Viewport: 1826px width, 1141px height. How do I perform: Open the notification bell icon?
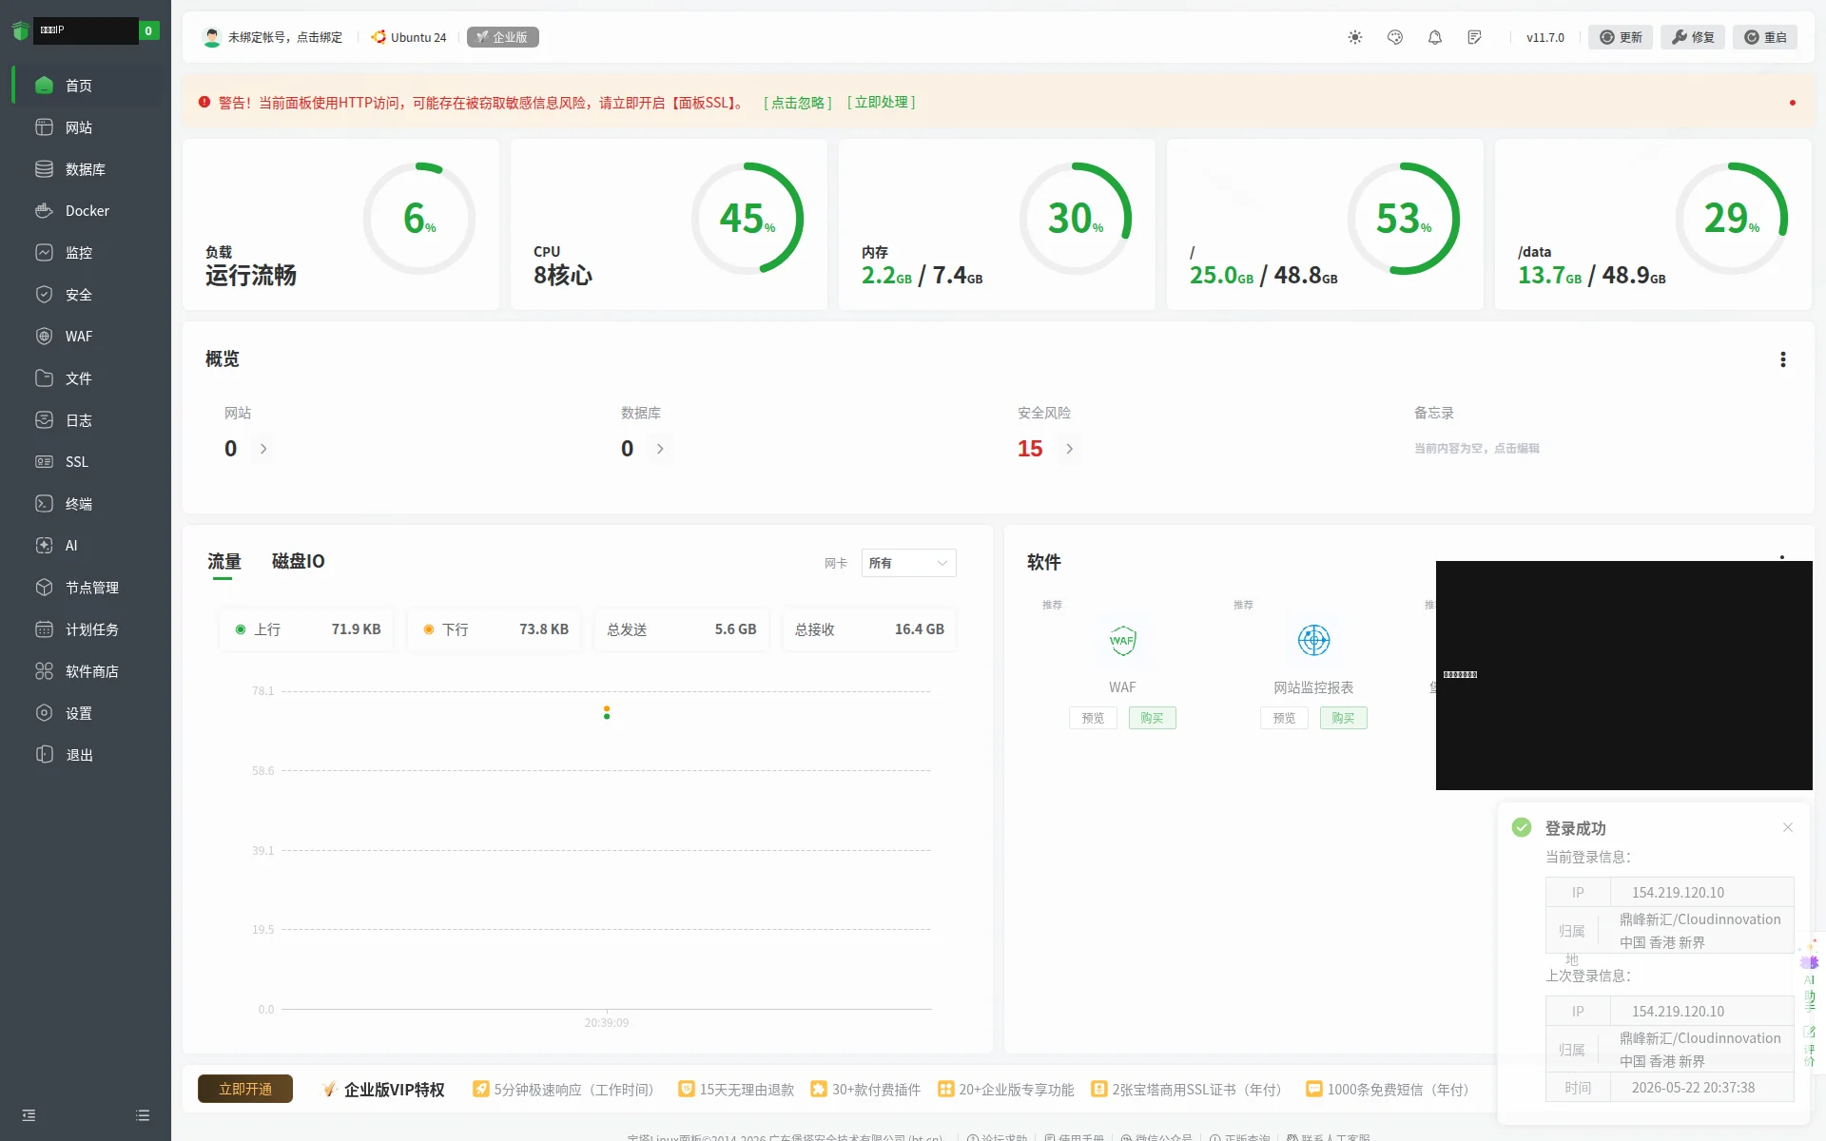(x=1434, y=37)
